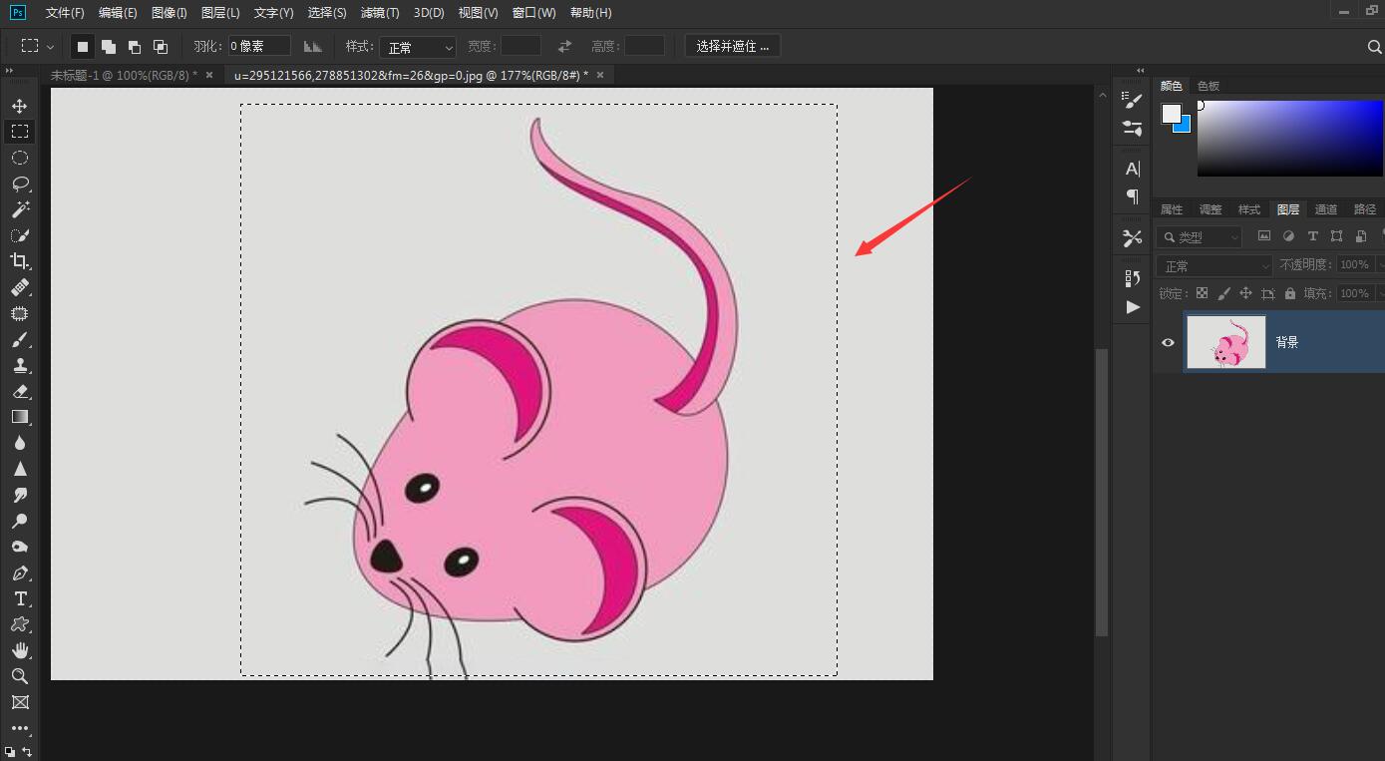The image size is (1385, 761).
Task: Click the search icon at top right
Action: pyautogui.click(x=1374, y=47)
